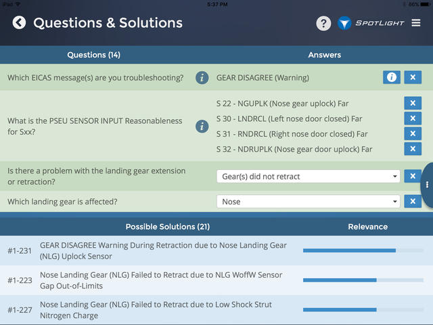The image size is (433, 325).
Task: Remove the GEAR DISAGREE (Warning) answer
Action: 413,77
